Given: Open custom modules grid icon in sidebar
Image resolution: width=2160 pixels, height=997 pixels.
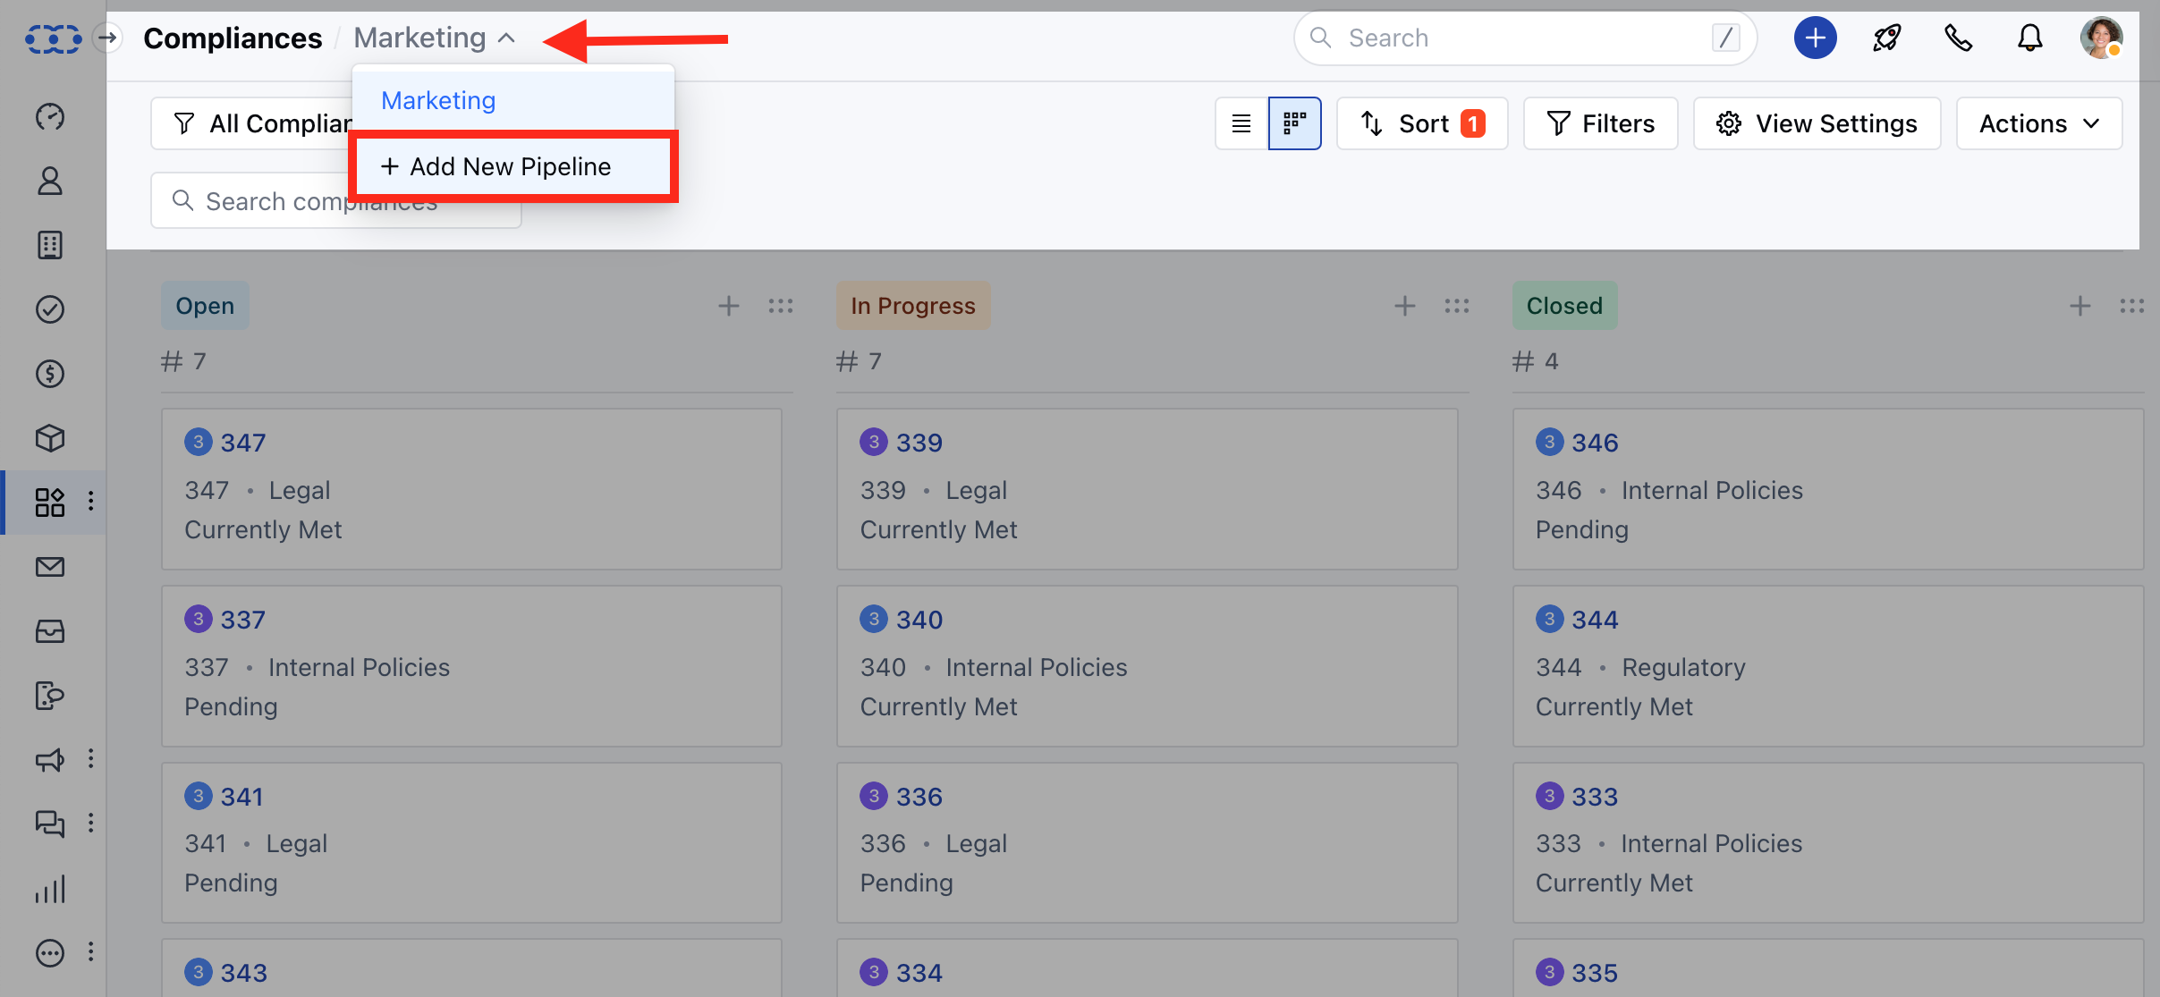Looking at the screenshot, I should point(50,503).
